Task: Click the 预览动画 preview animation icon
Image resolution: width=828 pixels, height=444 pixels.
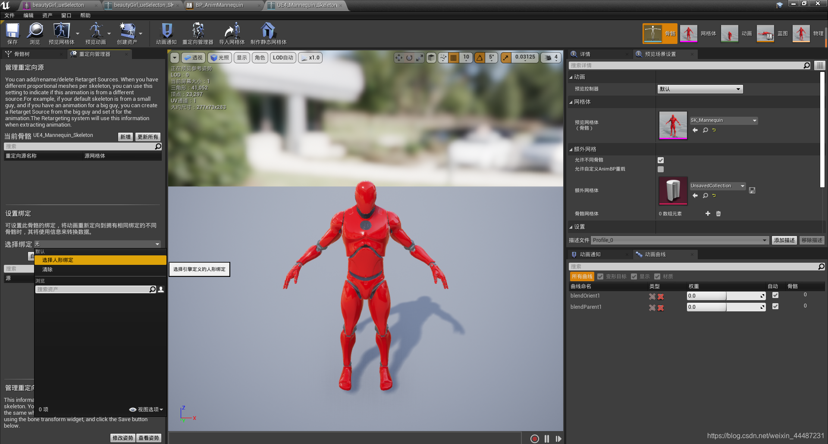Action: pyautogui.click(x=95, y=34)
